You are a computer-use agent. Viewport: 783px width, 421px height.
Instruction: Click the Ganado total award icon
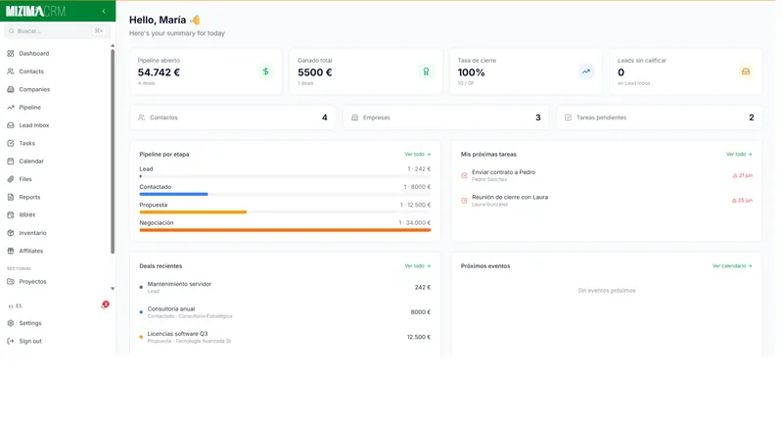pos(426,71)
